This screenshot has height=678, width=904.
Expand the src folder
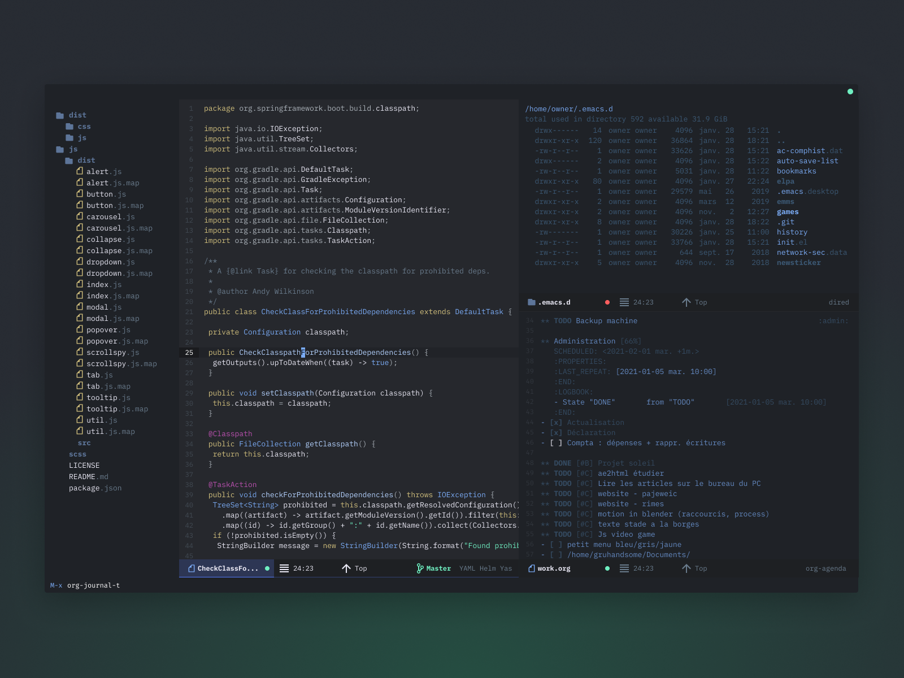[84, 443]
